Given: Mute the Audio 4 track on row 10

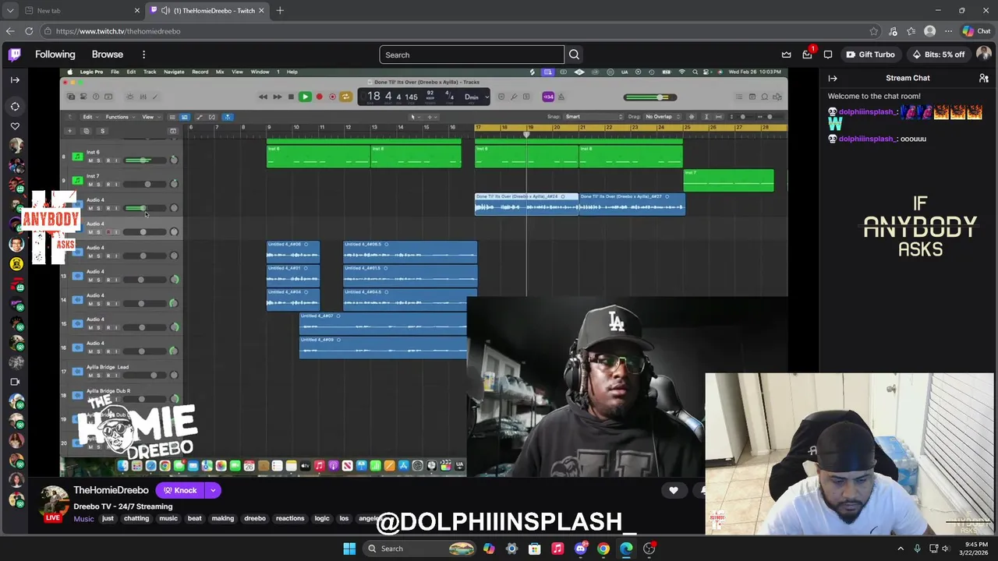Looking at the screenshot, I should [90, 208].
